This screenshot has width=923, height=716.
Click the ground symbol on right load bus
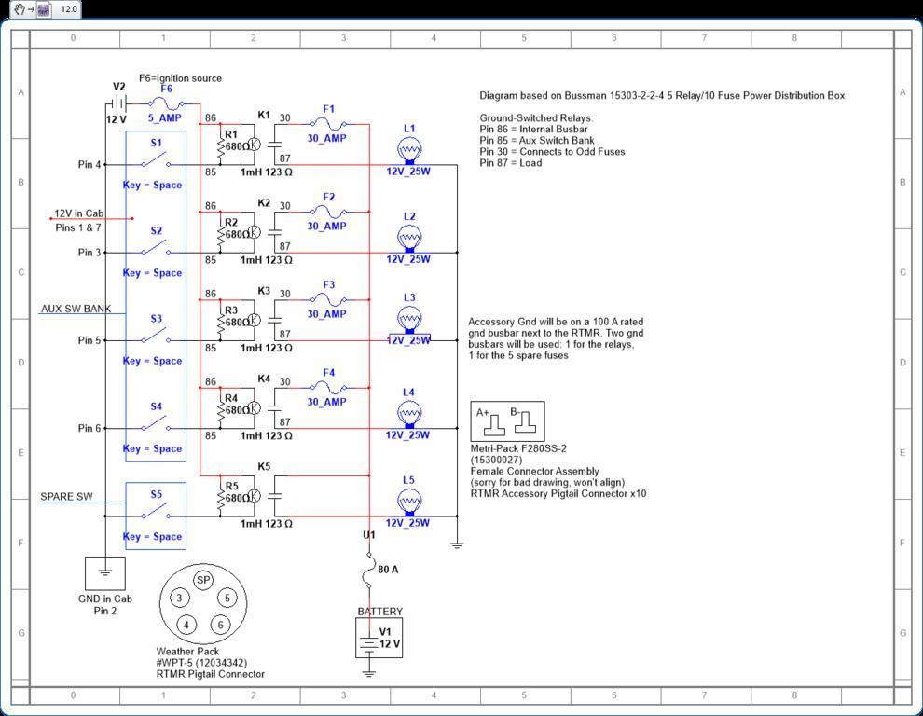(x=457, y=544)
